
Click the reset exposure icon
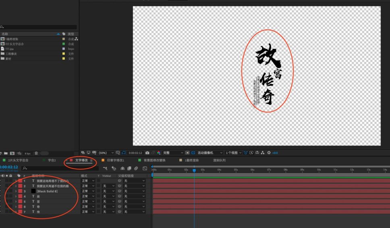click(269, 153)
